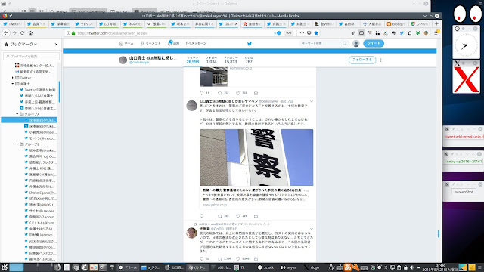
Task: Click the フォローする follow button
Action: pos(362,60)
